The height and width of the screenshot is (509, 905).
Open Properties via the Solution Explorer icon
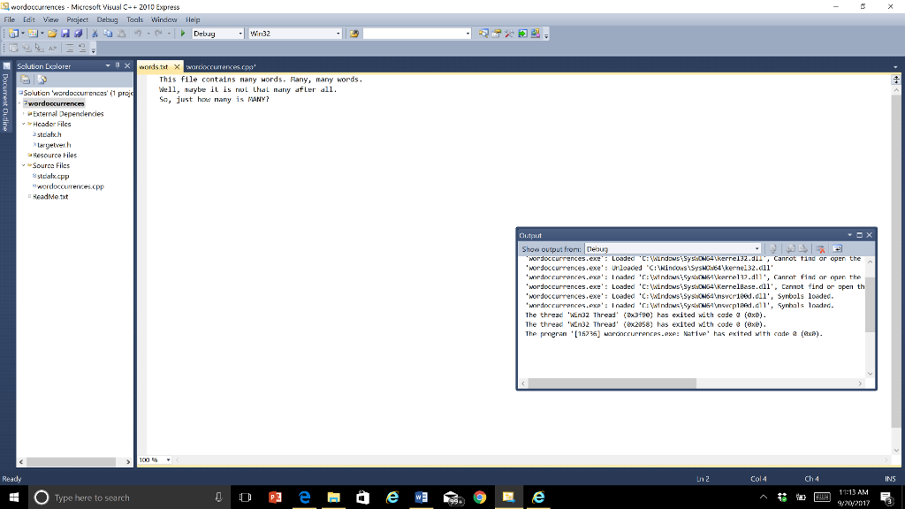tap(27, 79)
